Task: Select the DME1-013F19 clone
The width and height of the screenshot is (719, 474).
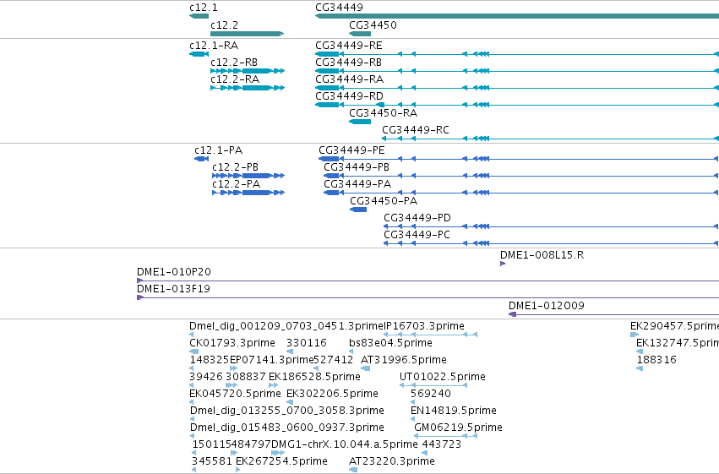Action: pyautogui.click(x=428, y=297)
